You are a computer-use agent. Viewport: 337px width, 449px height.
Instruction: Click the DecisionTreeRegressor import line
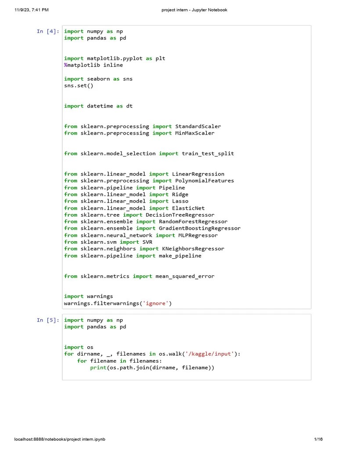tap(139, 215)
